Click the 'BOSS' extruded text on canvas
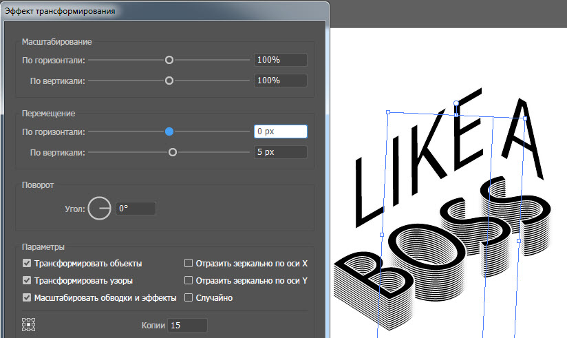Image resolution: width=567 pixels, height=338 pixels. (x=442, y=253)
